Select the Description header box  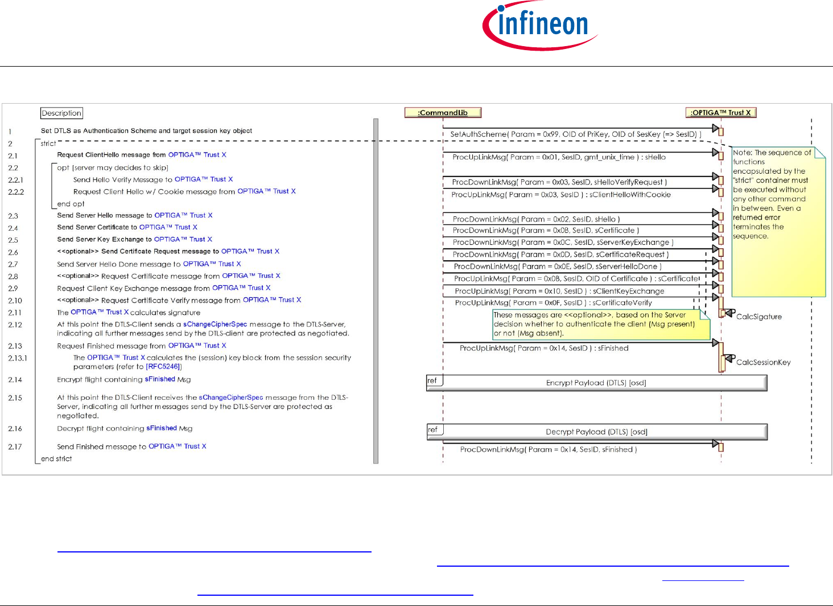61,113
